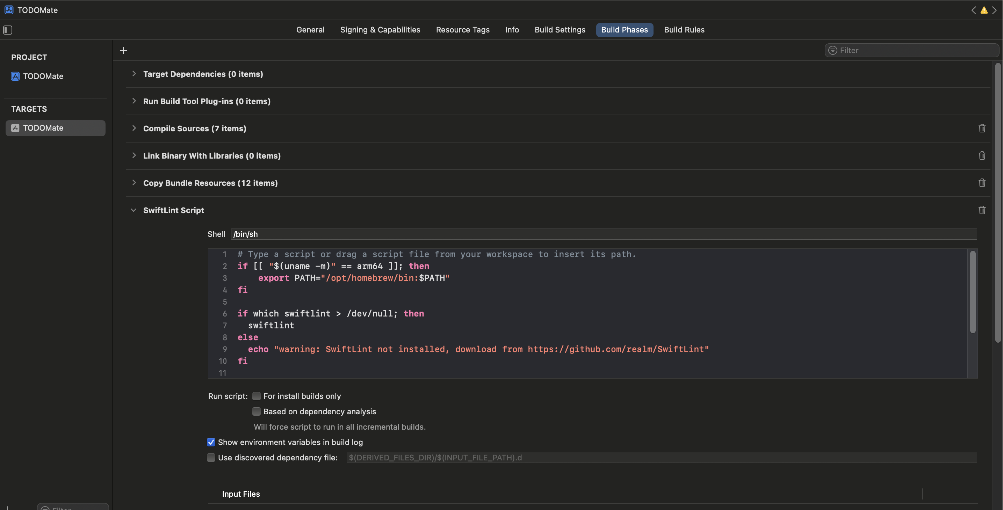
Task: Switch to Build Settings tab
Action: [560, 30]
